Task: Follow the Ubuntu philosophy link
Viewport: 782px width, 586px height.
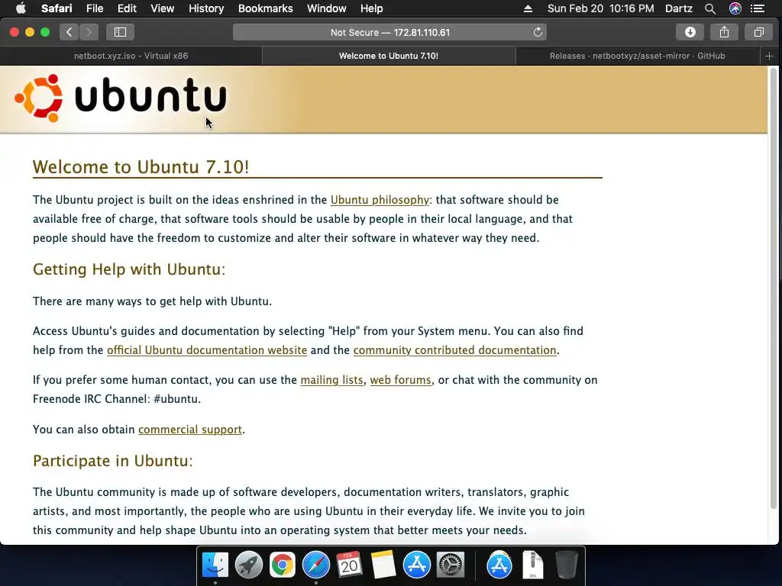Action: 380,200
